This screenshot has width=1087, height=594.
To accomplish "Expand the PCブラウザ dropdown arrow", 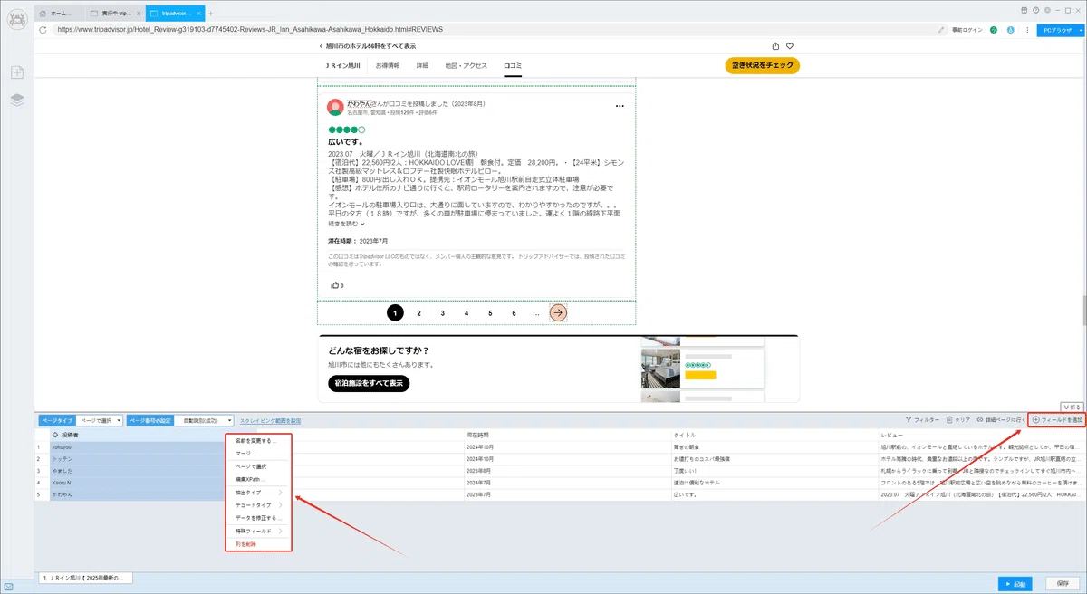I will tap(1079, 30).
